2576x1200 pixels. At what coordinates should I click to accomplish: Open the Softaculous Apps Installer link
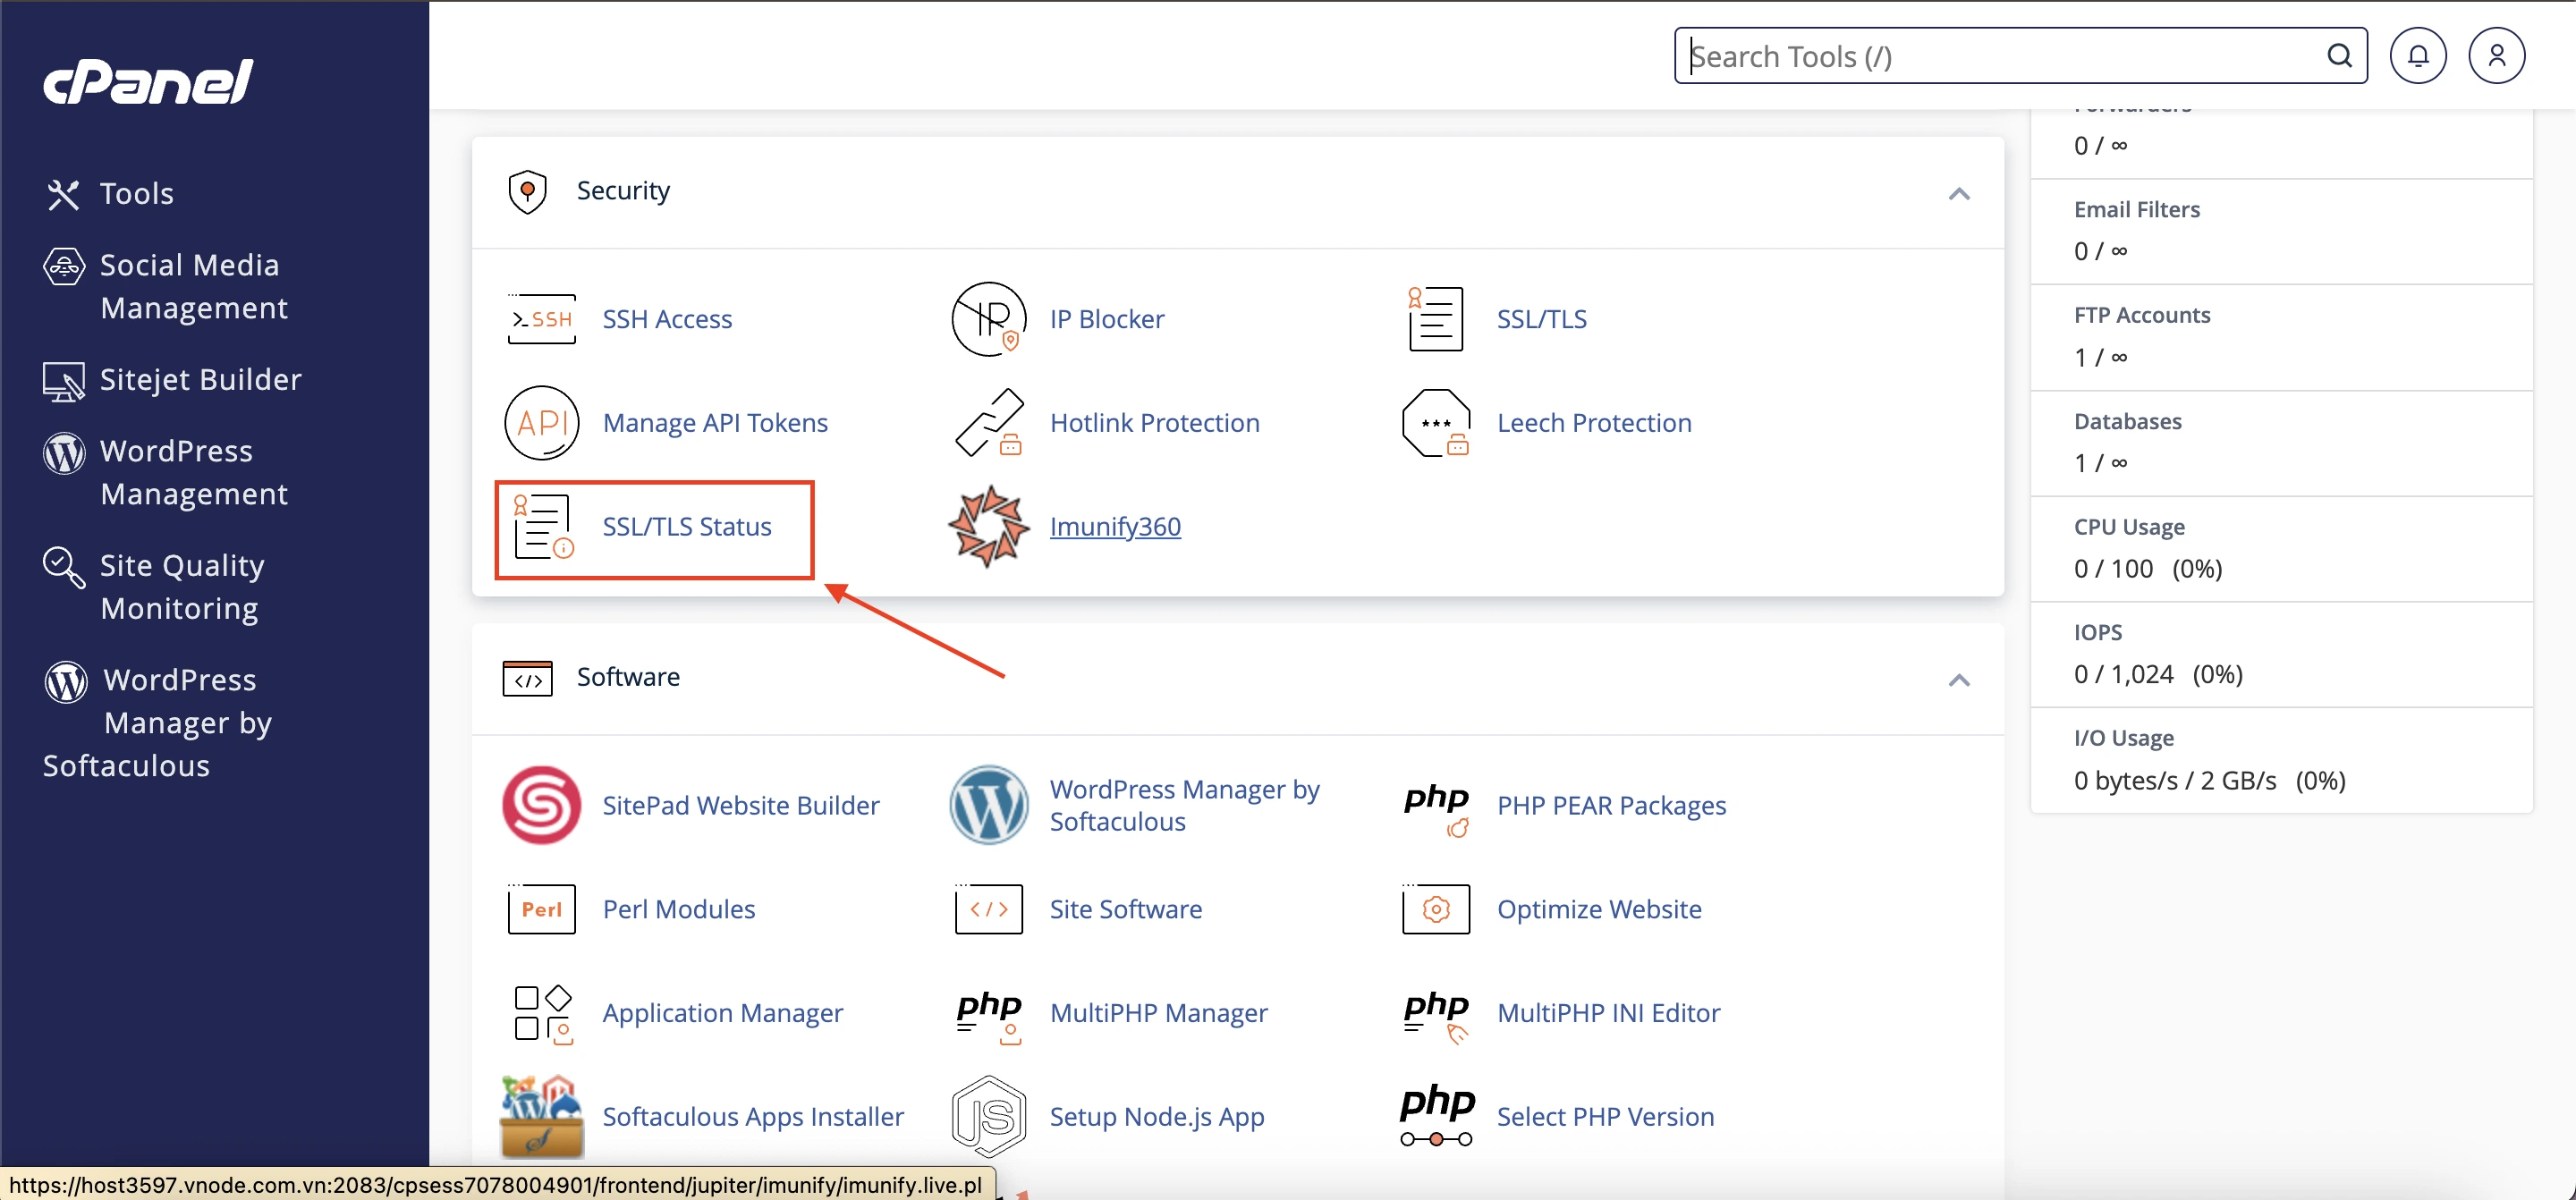[753, 1117]
